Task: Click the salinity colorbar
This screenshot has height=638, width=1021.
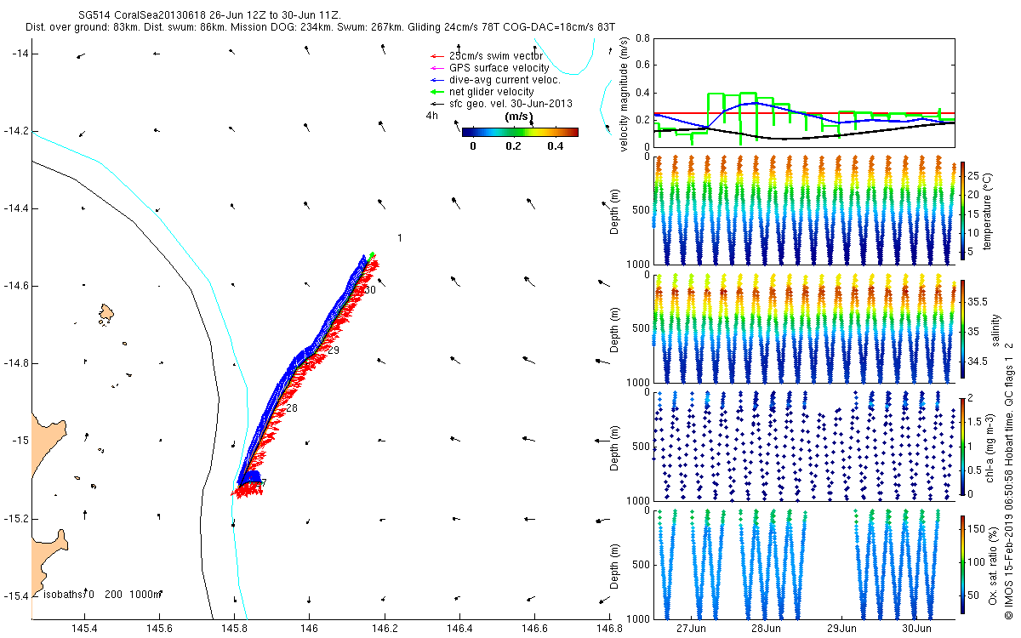Action: [962, 330]
